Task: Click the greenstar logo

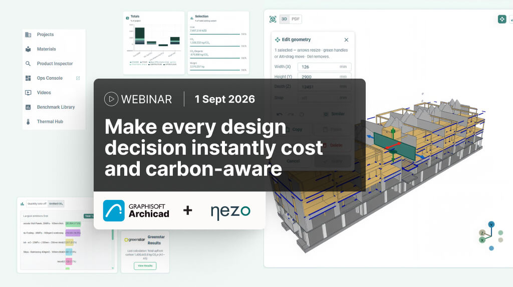Action: tap(134, 240)
